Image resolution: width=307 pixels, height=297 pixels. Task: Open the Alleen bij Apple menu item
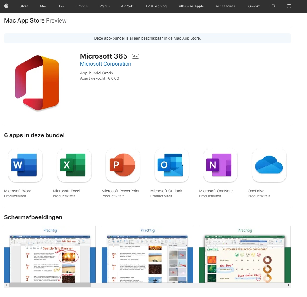coord(191,6)
